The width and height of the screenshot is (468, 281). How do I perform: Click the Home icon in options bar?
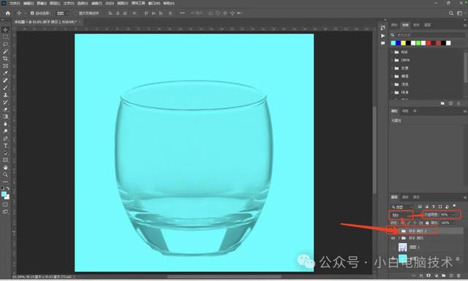pyautogui.click(x=8, y=13)
